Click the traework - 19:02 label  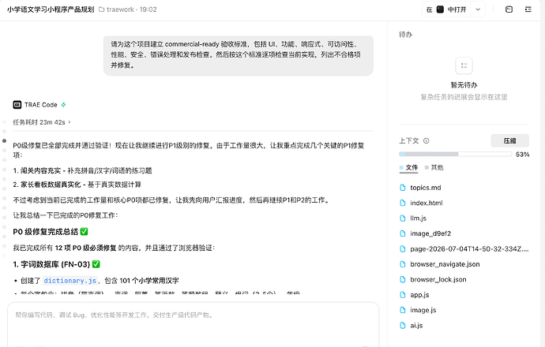click(x=132, y=9)
